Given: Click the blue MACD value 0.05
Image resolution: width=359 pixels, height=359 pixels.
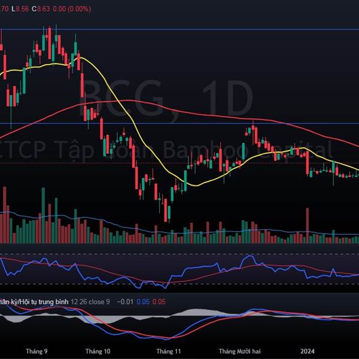Looking at the screenshot, I should click(x=143, y=302).
